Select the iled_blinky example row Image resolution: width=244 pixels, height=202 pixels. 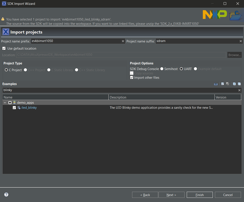122,108
